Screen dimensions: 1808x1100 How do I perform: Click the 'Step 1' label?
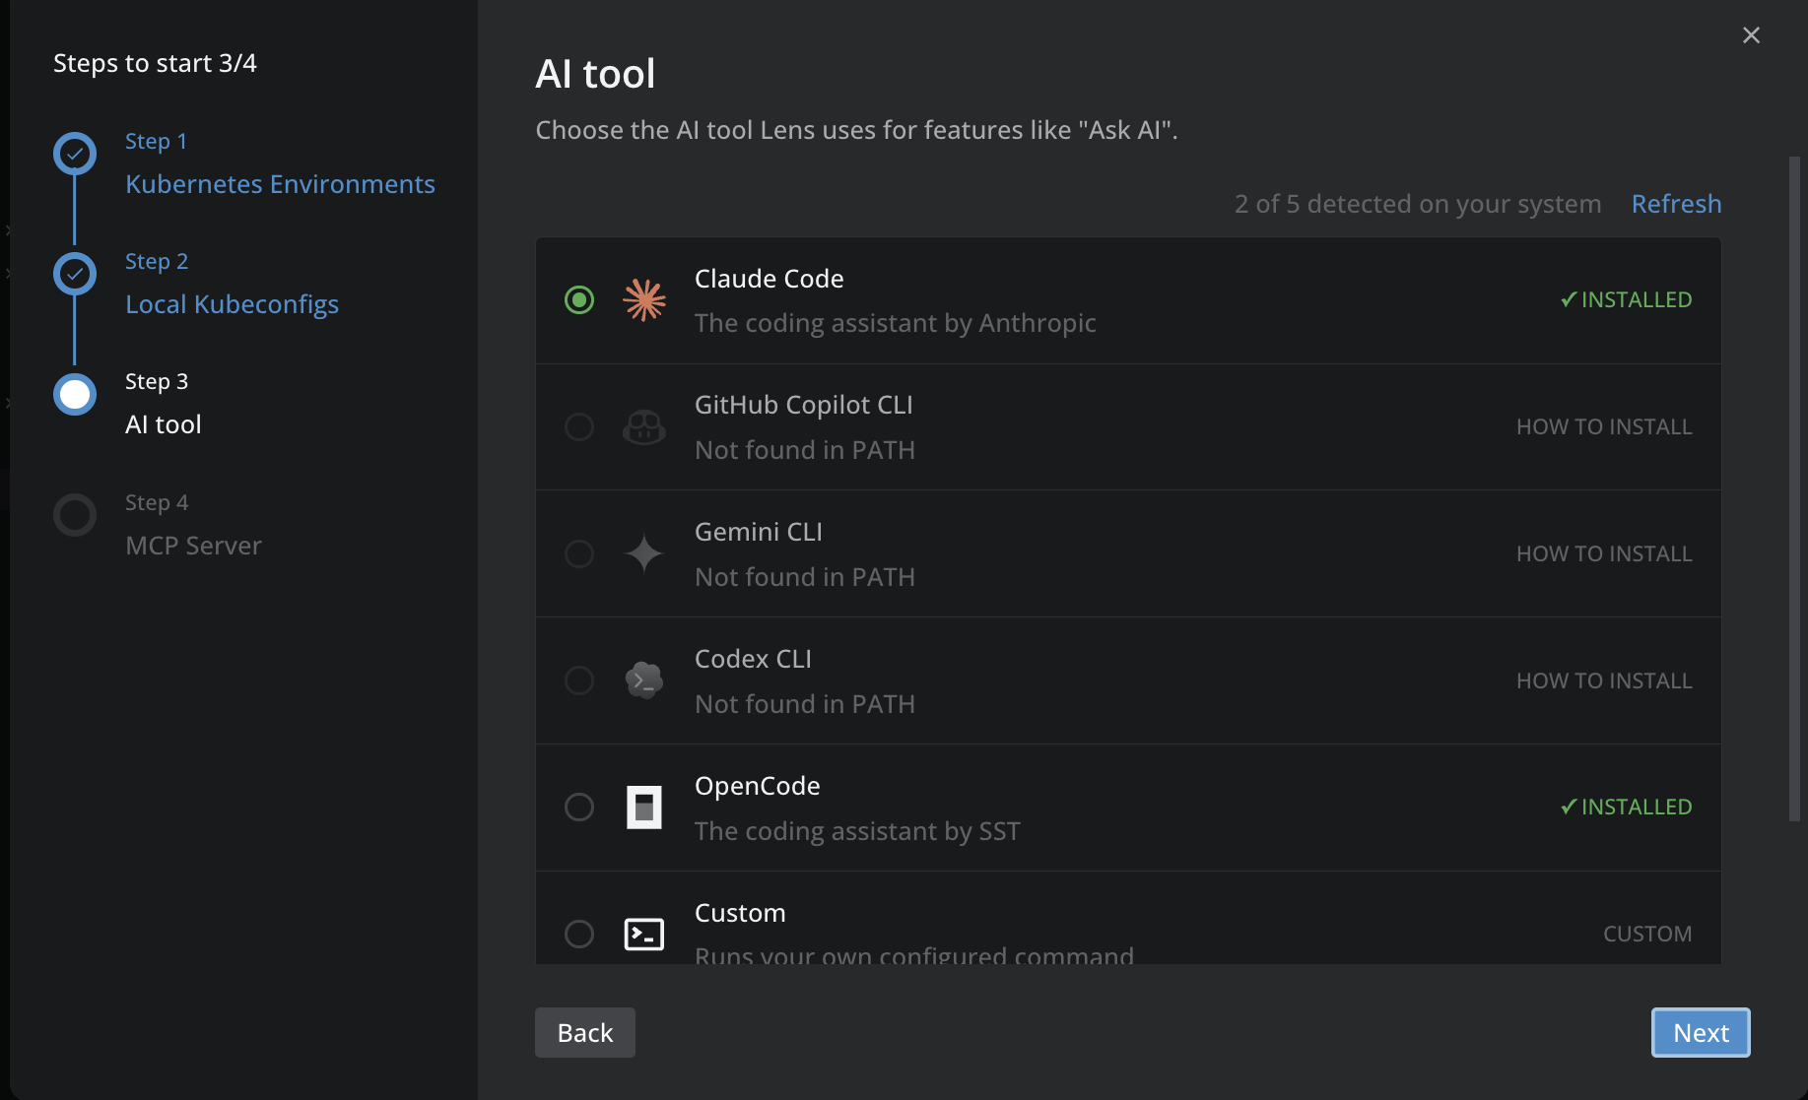click(x=156, y=141)
